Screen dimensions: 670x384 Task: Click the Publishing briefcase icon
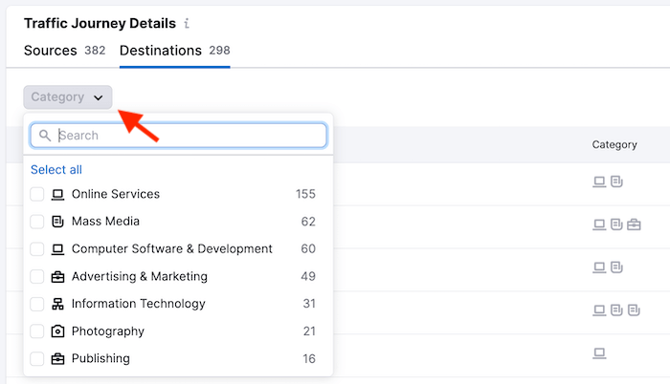click(x=57, y=359)
